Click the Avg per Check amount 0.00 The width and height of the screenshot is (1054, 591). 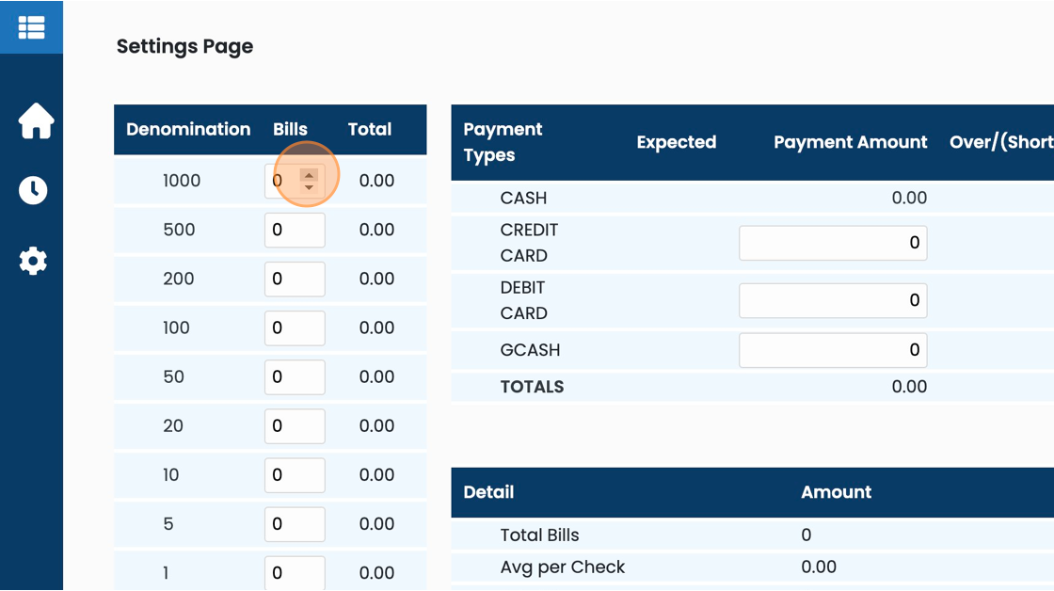pos(819,567)
